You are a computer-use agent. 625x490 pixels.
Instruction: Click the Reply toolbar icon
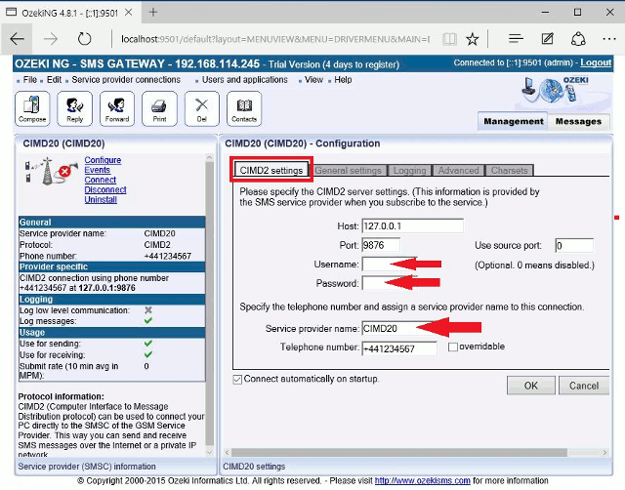point(74,108)
